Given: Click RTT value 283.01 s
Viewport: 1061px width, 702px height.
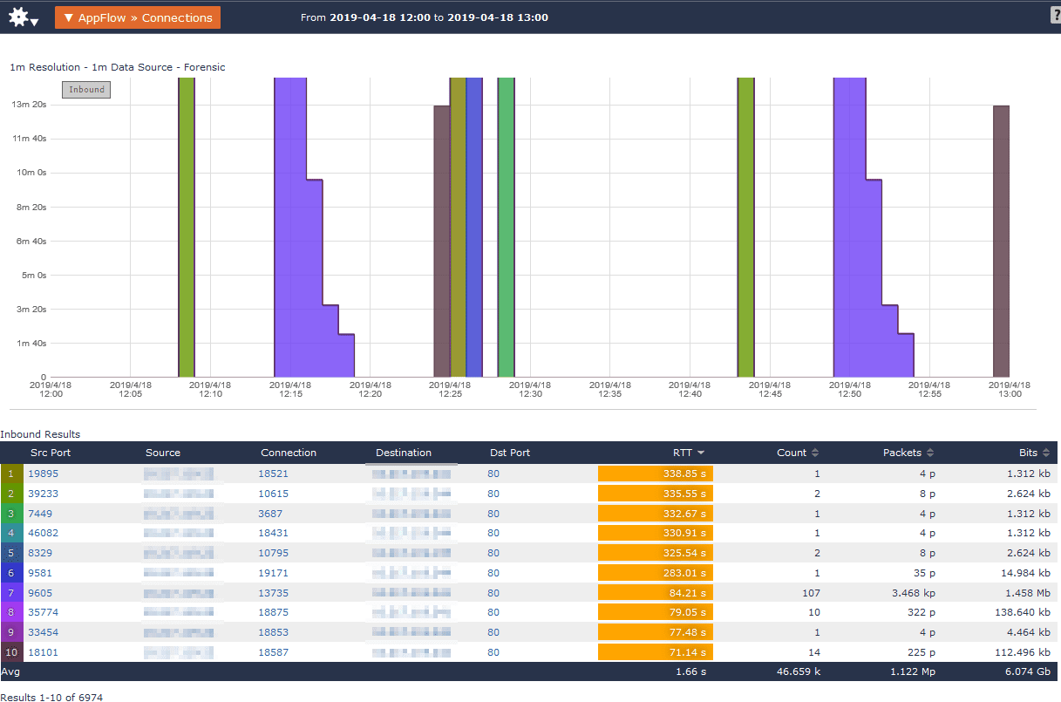Looking at the screenshot, I should click(684, 573).
